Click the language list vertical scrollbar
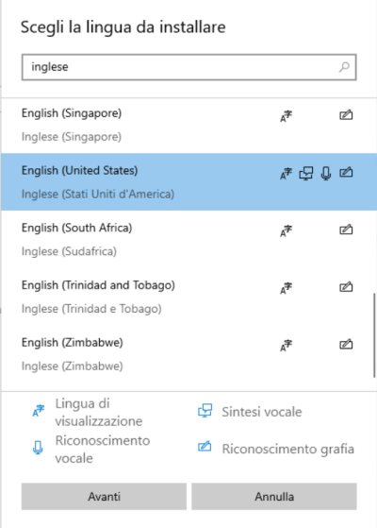This screenshot has height=528, width=377. [x=374, y=335]
